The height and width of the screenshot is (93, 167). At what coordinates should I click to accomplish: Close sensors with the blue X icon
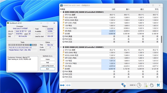pyautogui.click(x=158, y=85)
